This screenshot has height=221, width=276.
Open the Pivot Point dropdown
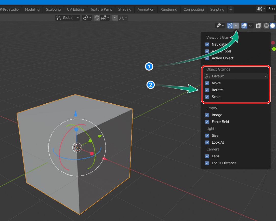pyautogui.click(x=87, y=18)
